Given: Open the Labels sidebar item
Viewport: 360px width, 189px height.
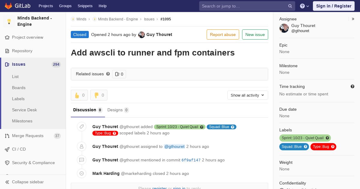Looking at the screenshot, I should click(x=18, y=99).
